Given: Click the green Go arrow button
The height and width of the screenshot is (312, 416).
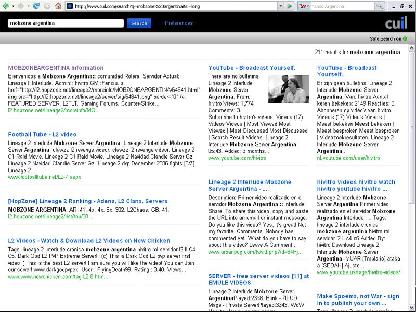Looking at the screenshot, I should click(x=290, y=6).
